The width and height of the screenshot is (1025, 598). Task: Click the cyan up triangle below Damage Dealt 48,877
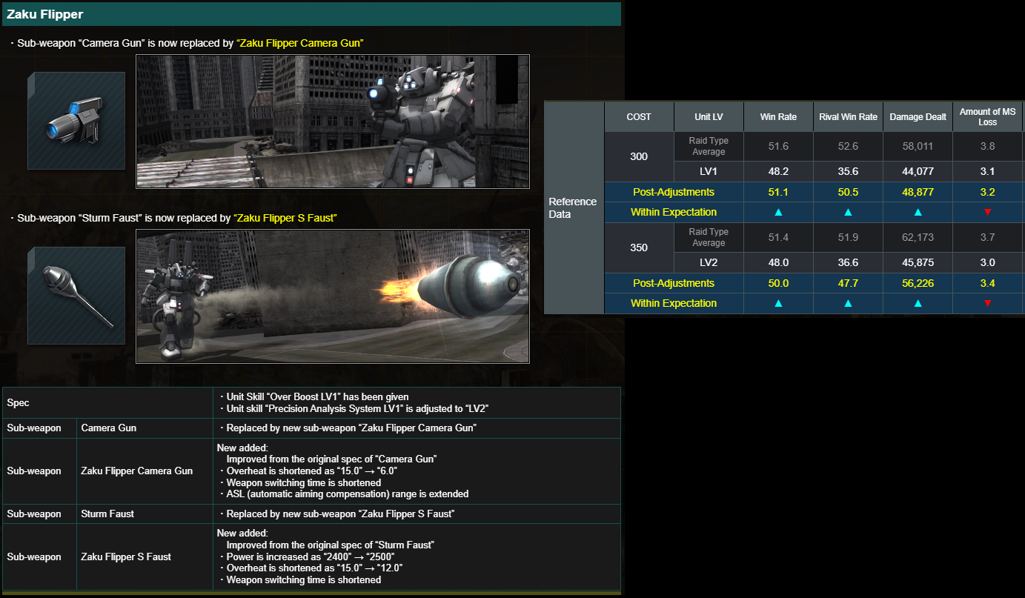click(x=918, y=212)
